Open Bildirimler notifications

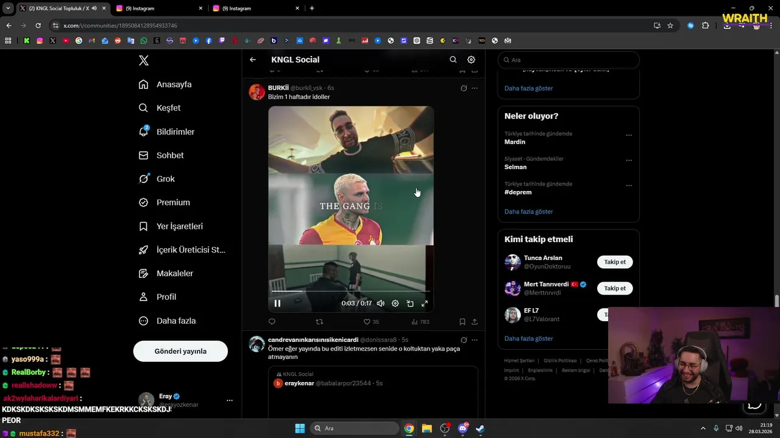(x=166, y=131)
